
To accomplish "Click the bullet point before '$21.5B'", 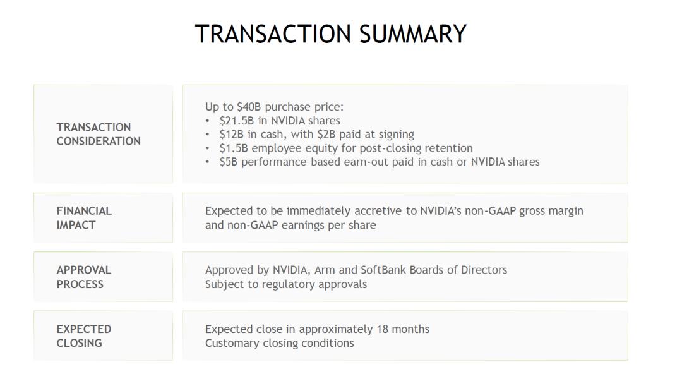I will [x=208, y=121].
